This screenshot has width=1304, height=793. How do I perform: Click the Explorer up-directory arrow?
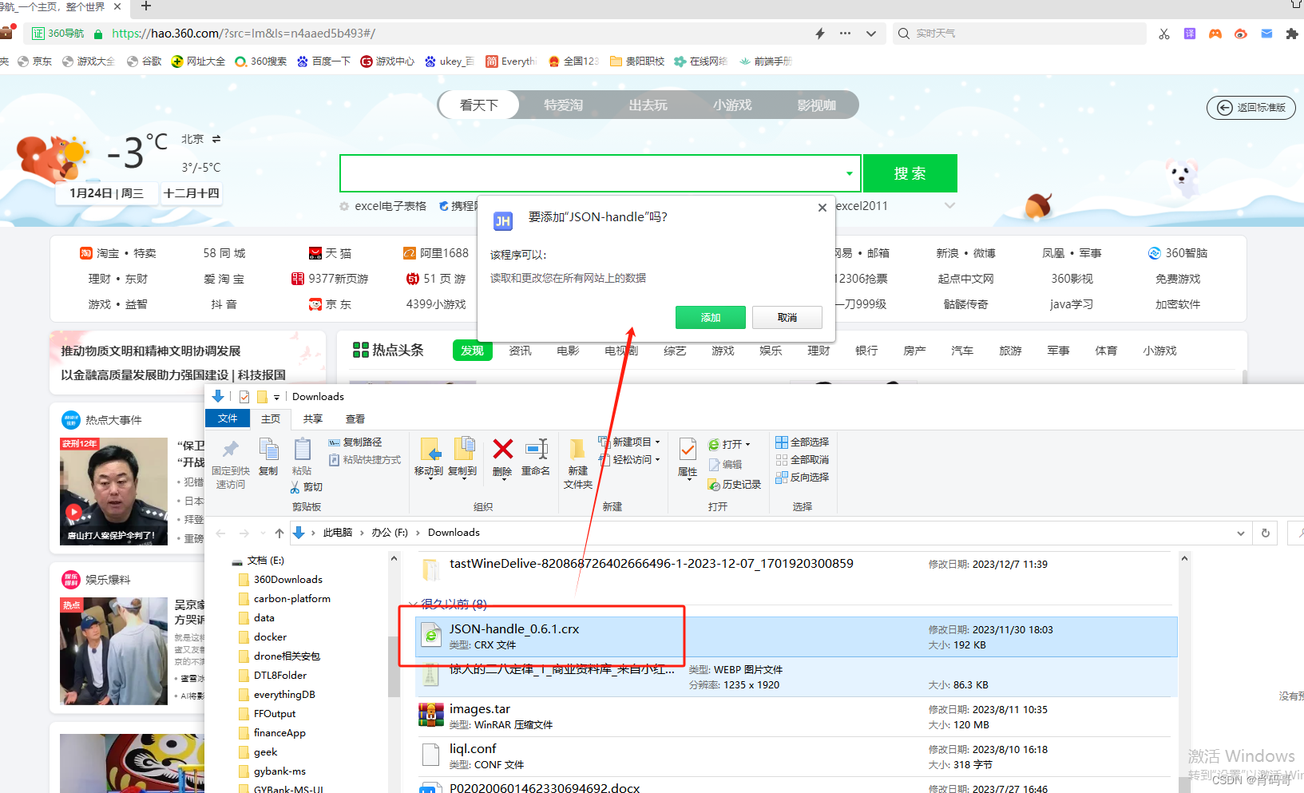click(279, 533)
